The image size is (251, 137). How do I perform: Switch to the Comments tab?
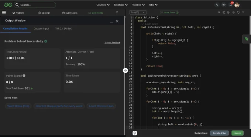(96, 13)
